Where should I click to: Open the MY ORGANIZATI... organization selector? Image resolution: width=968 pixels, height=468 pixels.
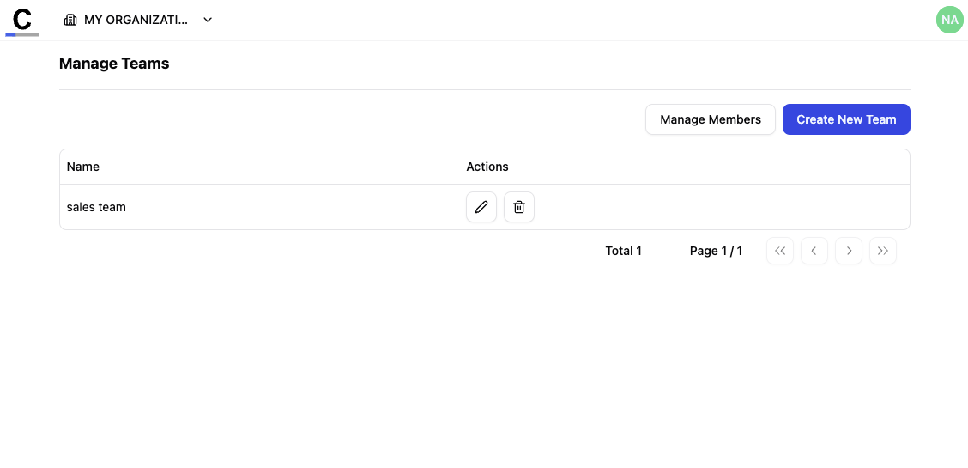pyautogui.click(x=136, y=20)
